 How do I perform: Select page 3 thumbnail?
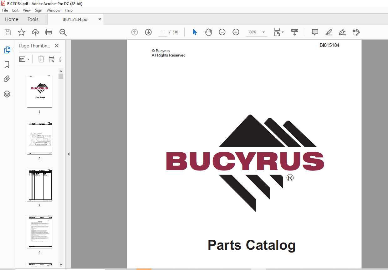[x=39, y=185]
